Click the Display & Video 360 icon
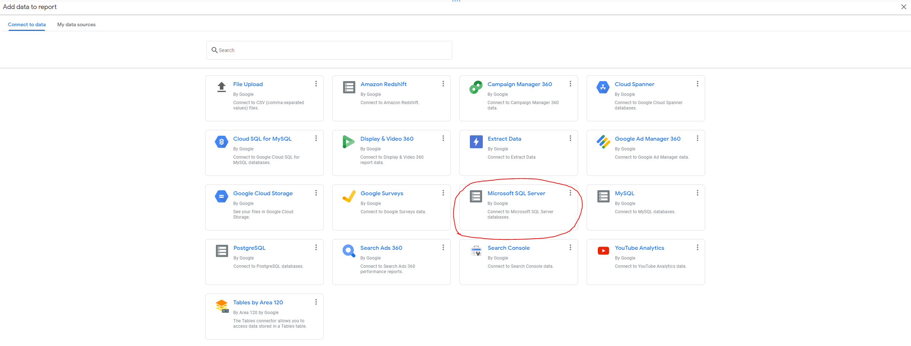 coord(348,141)
